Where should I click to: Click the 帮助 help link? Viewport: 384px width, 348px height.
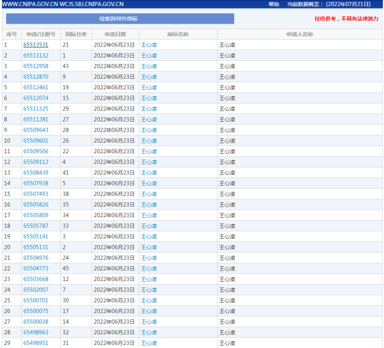[x=274, y=4]
